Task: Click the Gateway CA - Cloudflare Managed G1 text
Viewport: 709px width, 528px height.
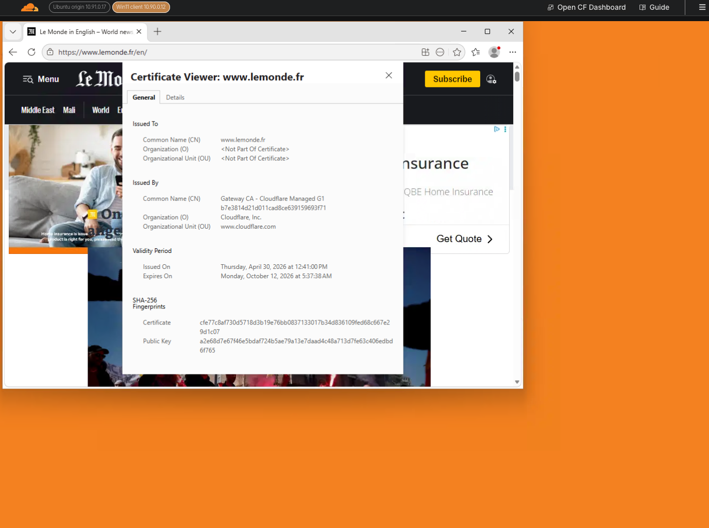Action: tap(273, 199)
